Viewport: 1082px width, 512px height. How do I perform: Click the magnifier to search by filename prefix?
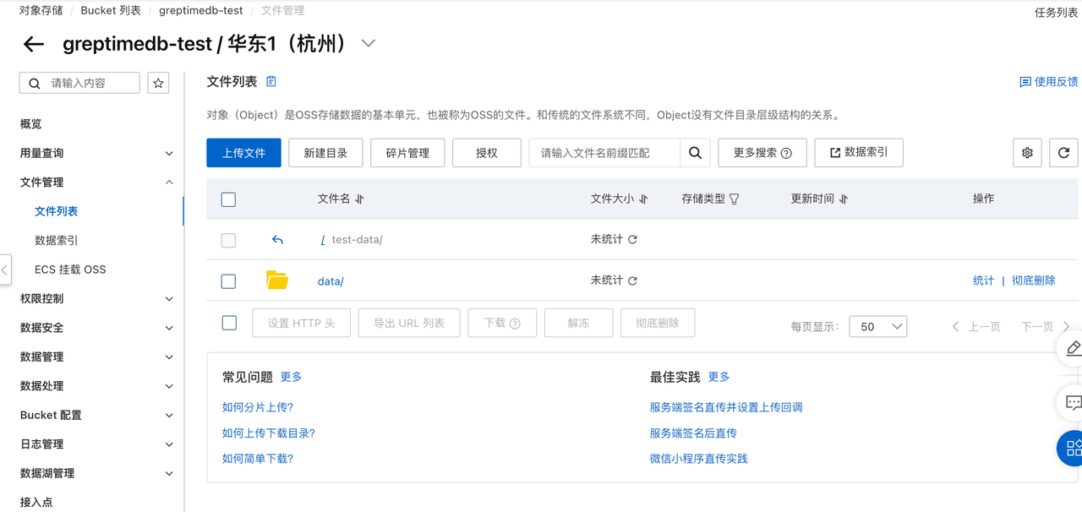695,153
